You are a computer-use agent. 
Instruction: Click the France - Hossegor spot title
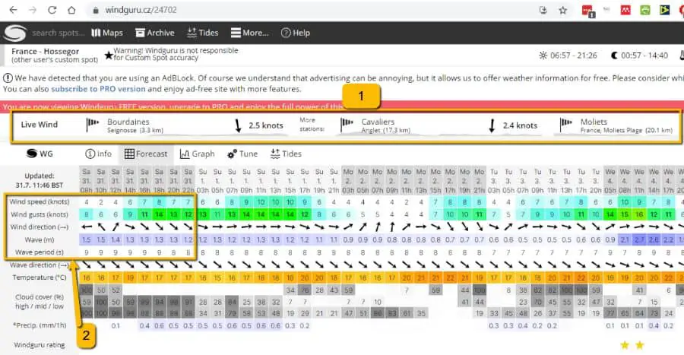pos(46,52)
